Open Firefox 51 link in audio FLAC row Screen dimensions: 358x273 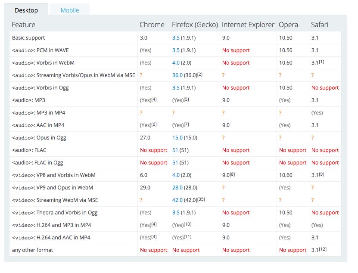click(x=175, y=150)
